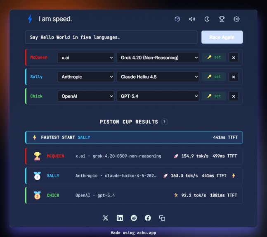Click Sally's silver medal icon
Viewport: 267px width, 237px height.
(37, 176)
